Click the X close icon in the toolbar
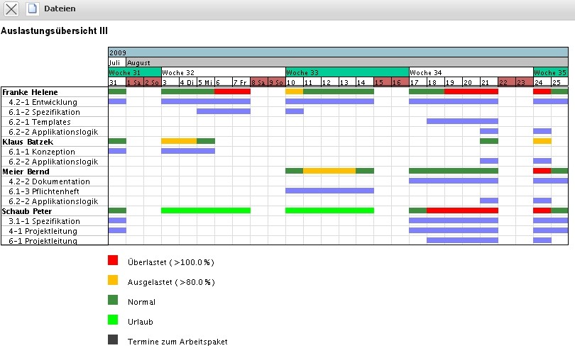This screenshot has width=575, height=348. [12, 9]
